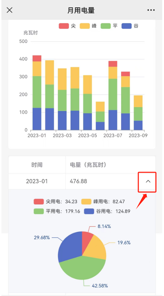Click the 时间 column header

[x=37, y=165]
